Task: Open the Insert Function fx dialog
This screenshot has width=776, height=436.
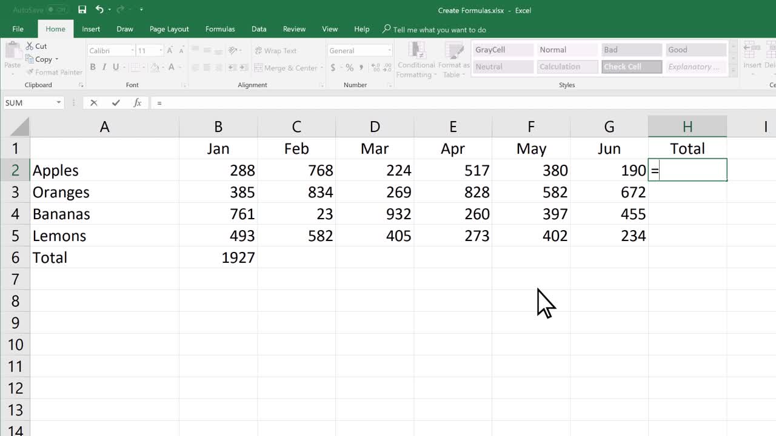Action: coord(138,103)
